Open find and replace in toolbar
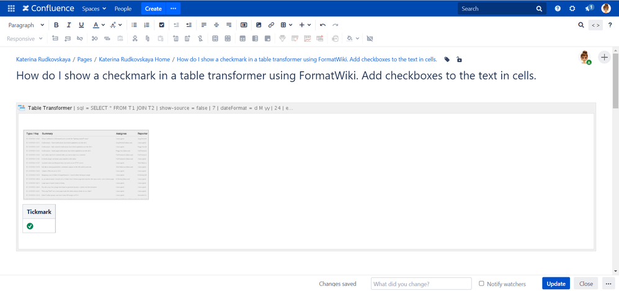Viewport: 619px width, 291px height. coord(581,25)
